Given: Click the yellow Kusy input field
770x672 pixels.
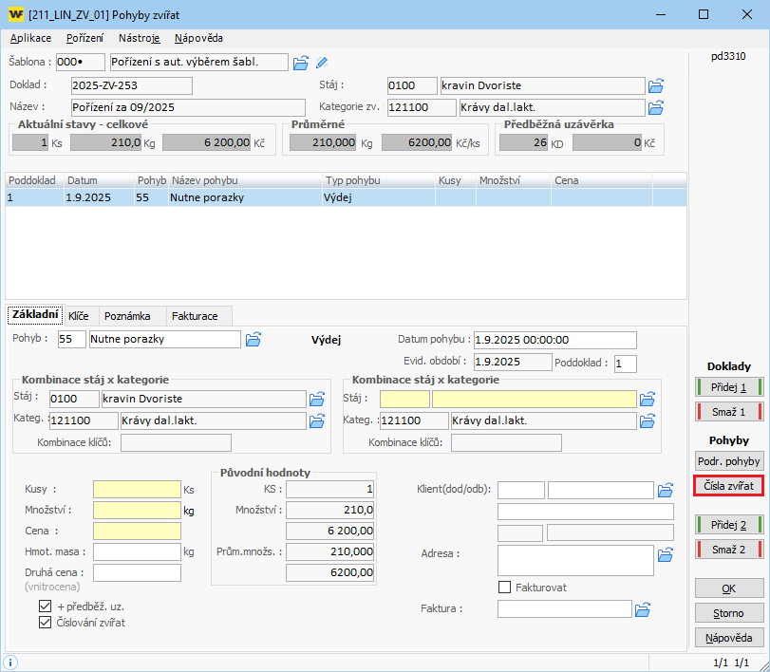Looking at the screenshot, I should click(137, 489).
